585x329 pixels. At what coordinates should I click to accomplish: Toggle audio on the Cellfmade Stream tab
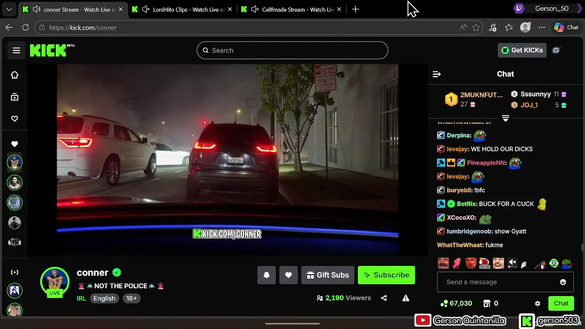pos(255,9)
